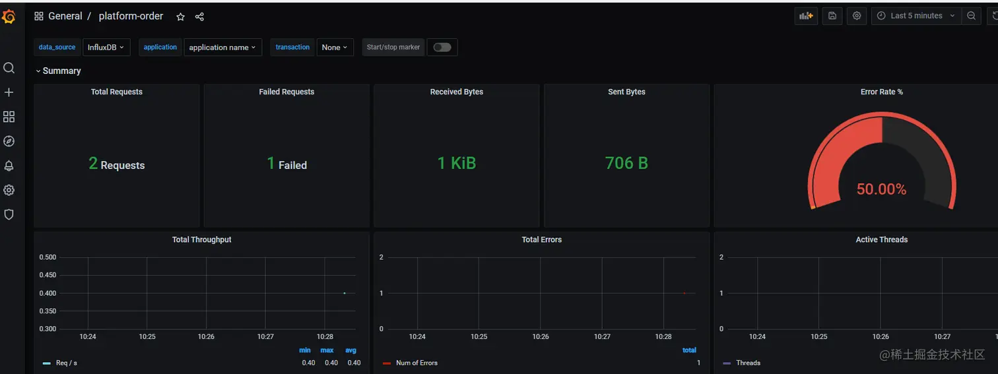Open dashboard settings gear in top bar

pos(857,16)
